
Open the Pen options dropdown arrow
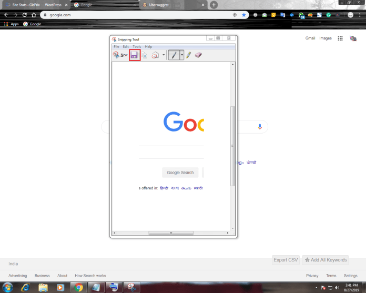coord(182,55)
